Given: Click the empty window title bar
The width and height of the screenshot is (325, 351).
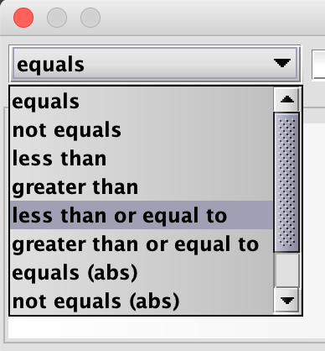Looking at the screenshot, I should (212, 18).
